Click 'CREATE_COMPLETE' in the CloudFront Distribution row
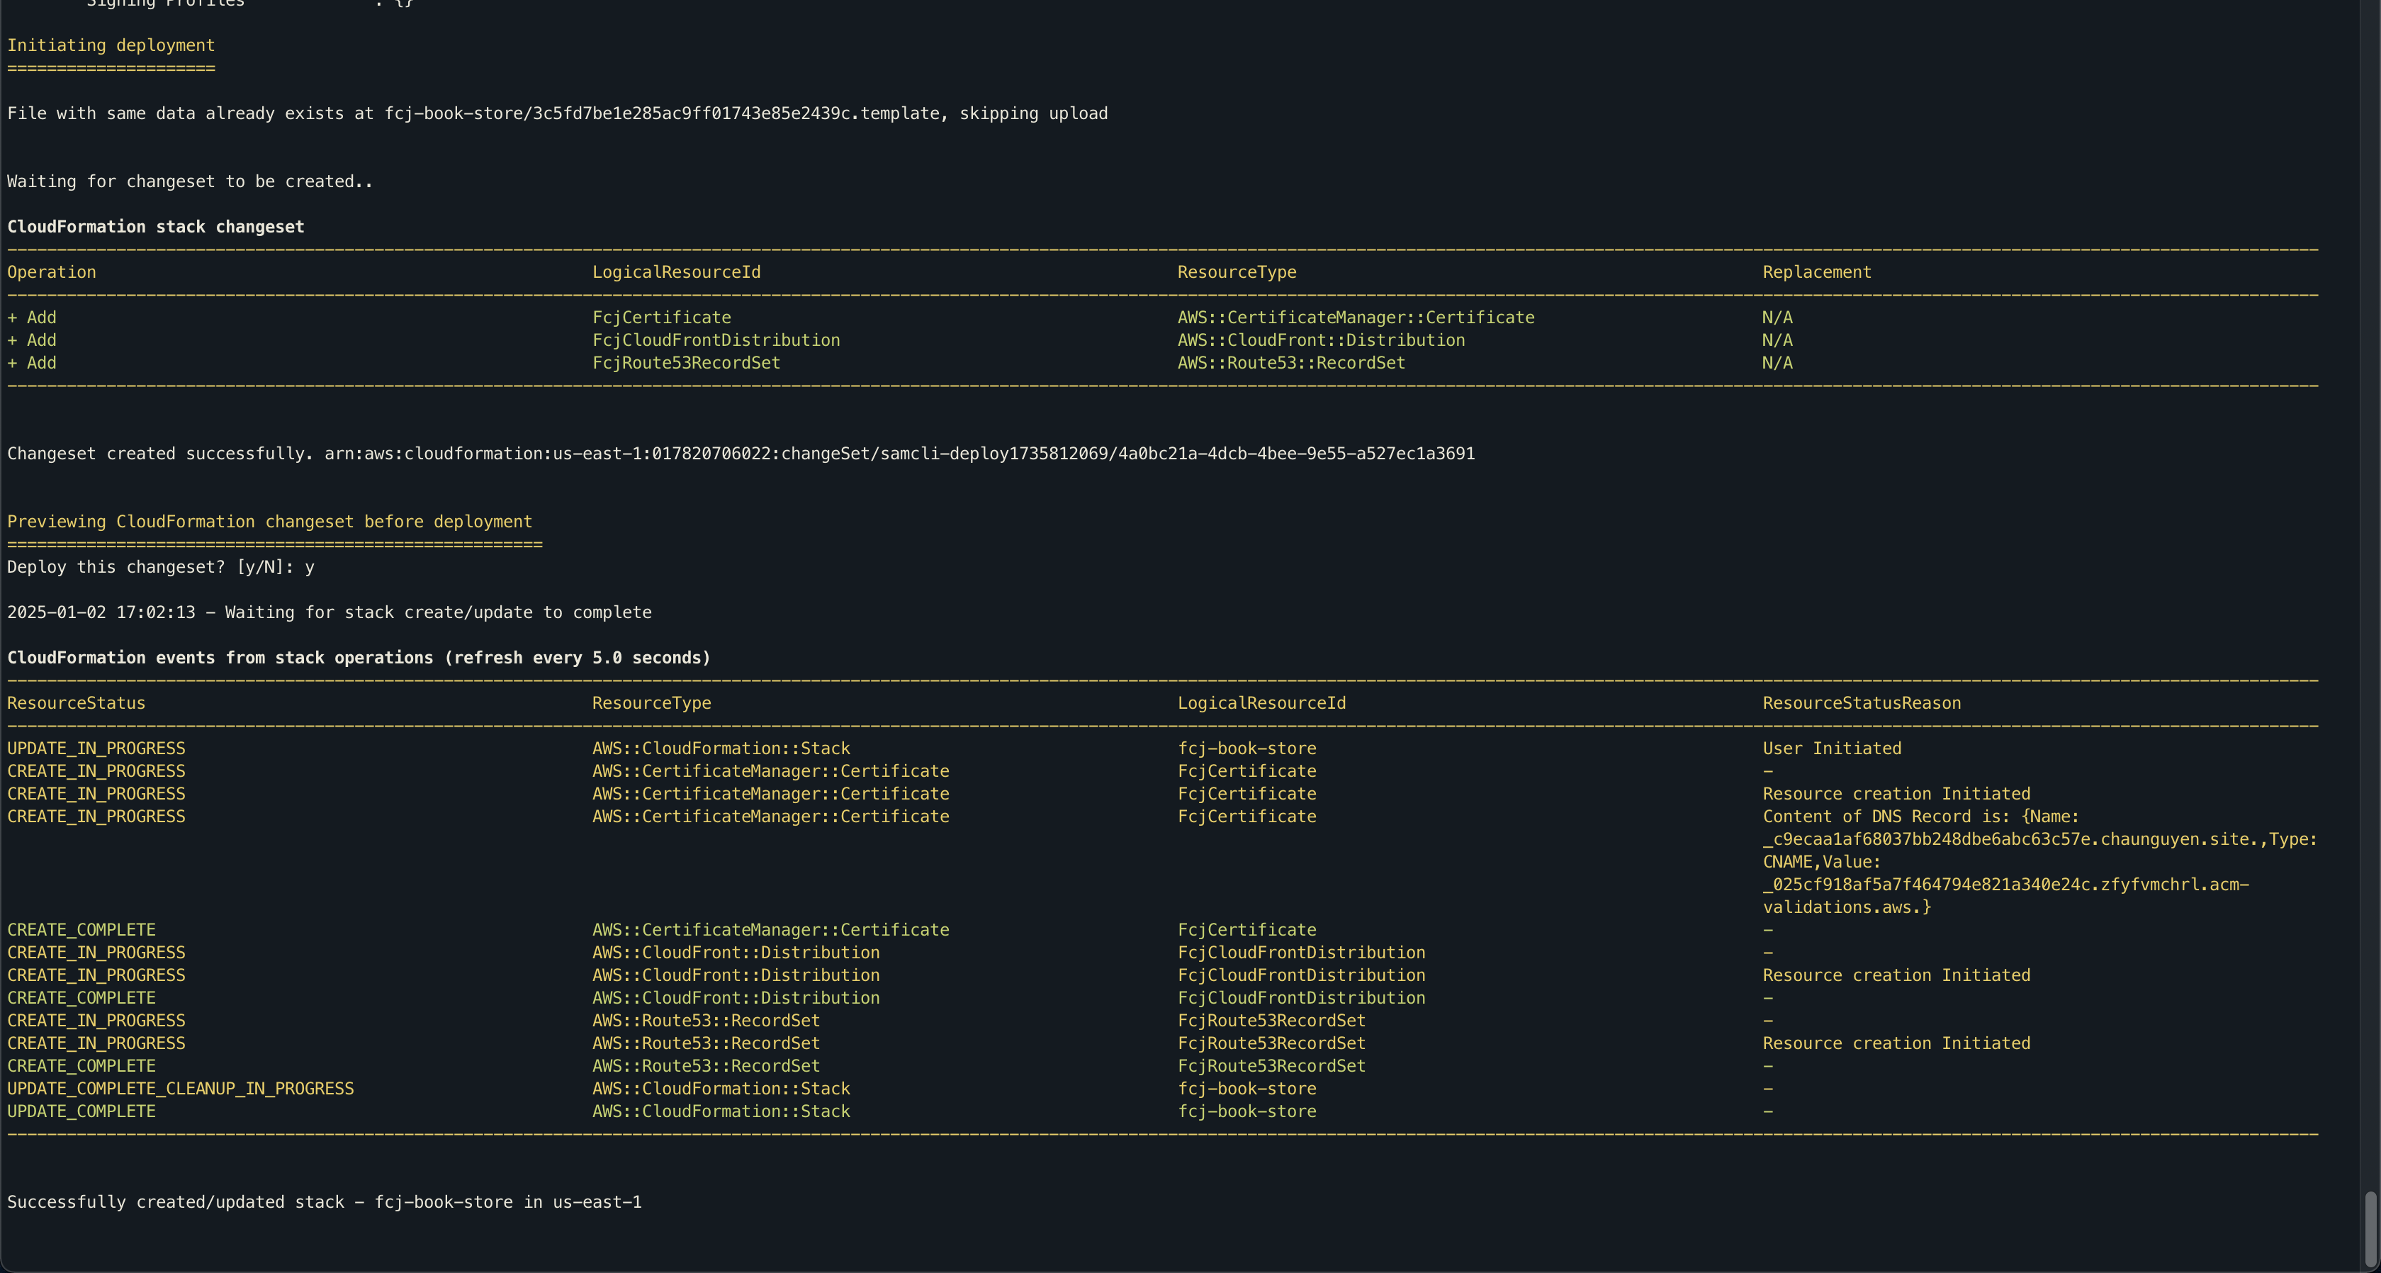 coord(81,999)
